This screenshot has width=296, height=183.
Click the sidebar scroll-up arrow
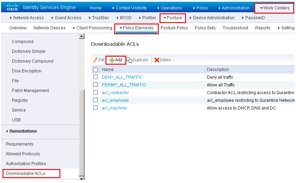[x=82, y=36]
